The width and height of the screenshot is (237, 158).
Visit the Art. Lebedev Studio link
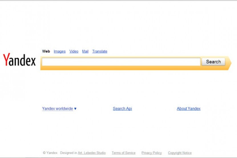point(92,153)
